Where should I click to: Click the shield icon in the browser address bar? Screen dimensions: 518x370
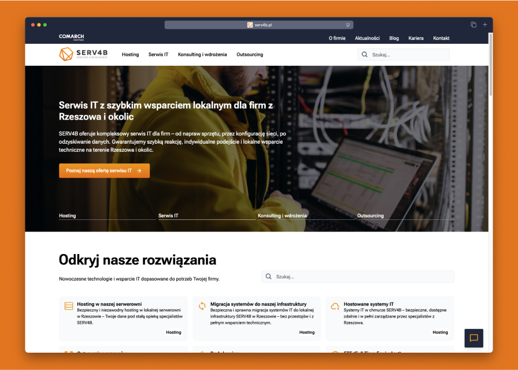(x=347, y=25)
